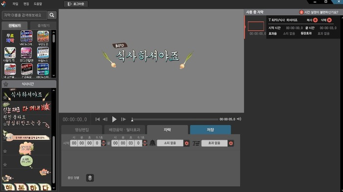Open effect settings gear beside 효과 없음
The width and height of the screenshot is (343, 192).
coord(231,143)
